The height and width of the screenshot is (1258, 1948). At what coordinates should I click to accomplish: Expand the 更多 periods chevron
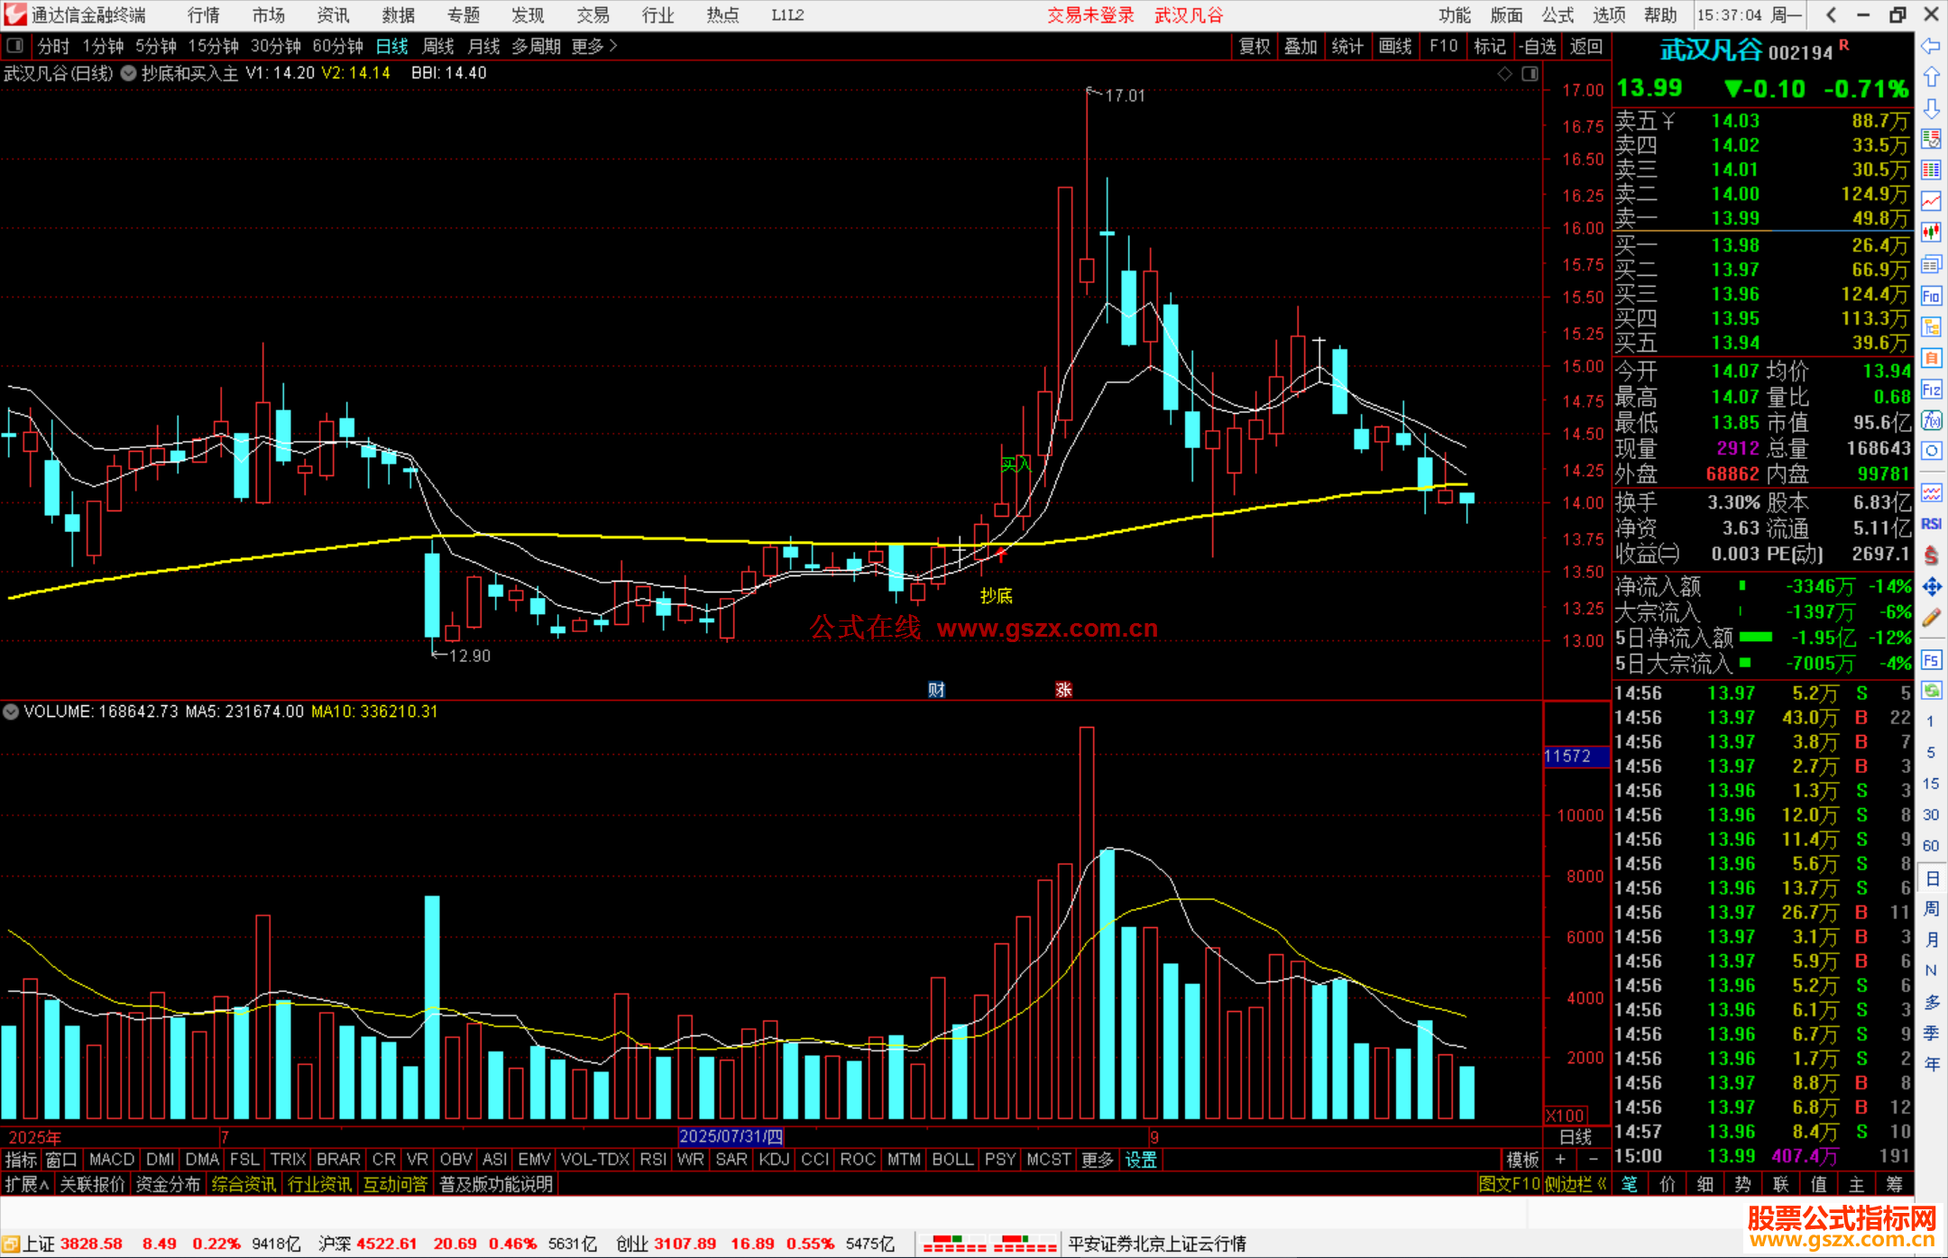click(594, 46)
